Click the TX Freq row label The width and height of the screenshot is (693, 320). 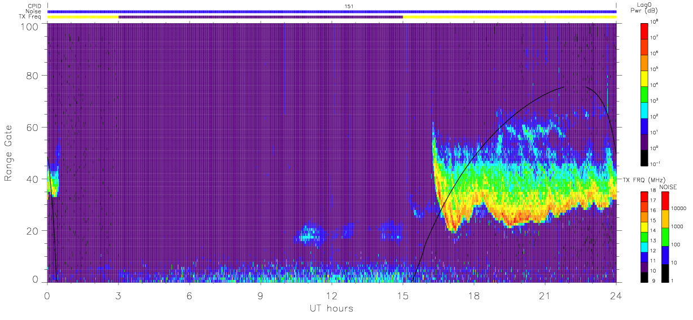click(x=30, y=17)
